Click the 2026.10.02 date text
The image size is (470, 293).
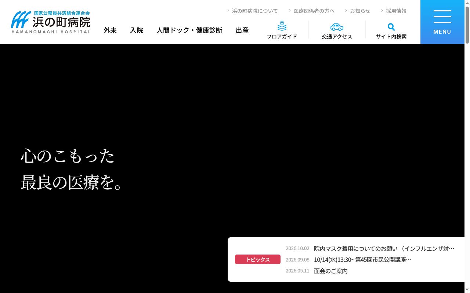(297, 248)
